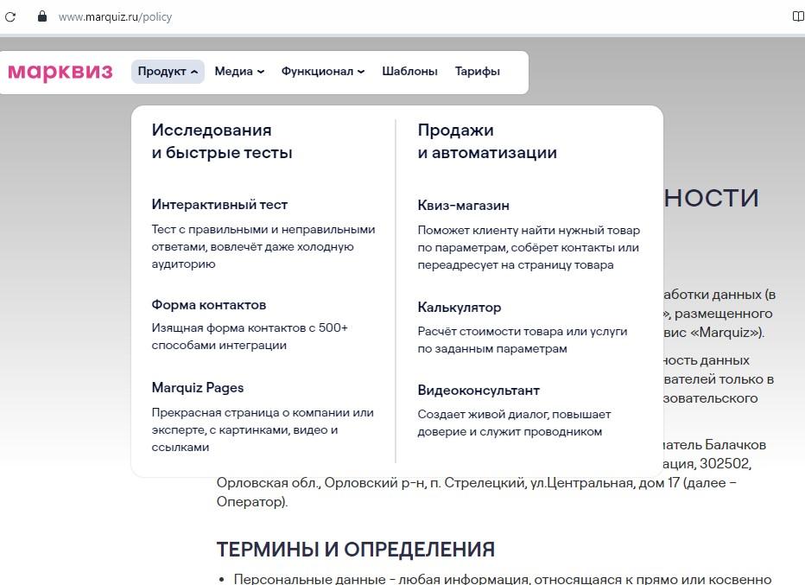Click the ТЕРМИНЫ И ОПРЕДЕЛЕНИЯ heading
The height and width of the screenshot is (585, 805).
click(x=356, y=550)
